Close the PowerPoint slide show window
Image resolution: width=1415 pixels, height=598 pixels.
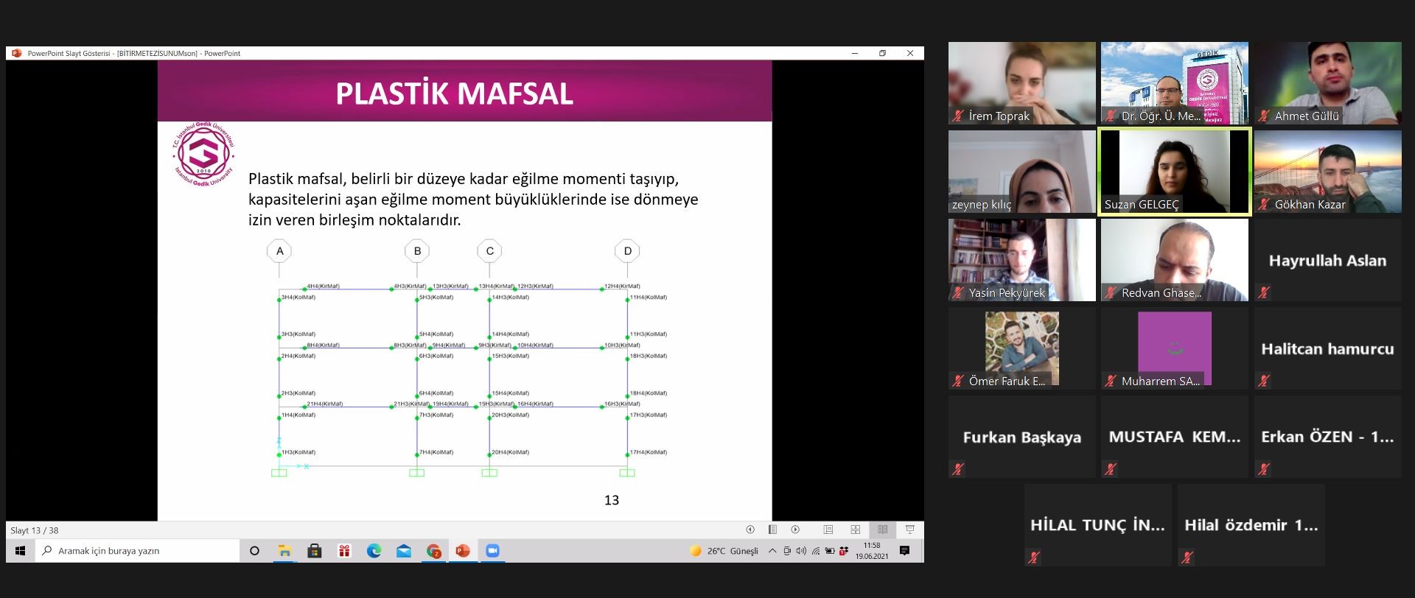pyautogui.click(x=910, y=53)
